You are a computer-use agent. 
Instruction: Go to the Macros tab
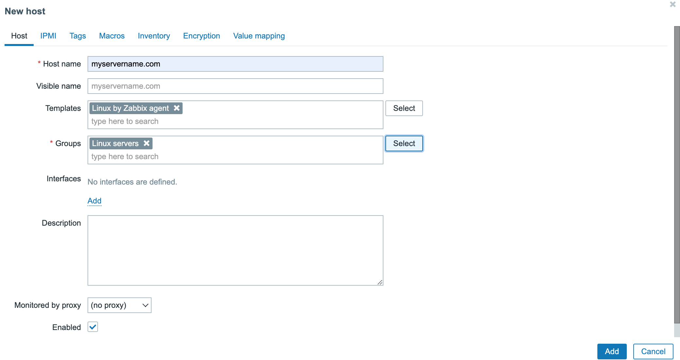coord(112,36)
